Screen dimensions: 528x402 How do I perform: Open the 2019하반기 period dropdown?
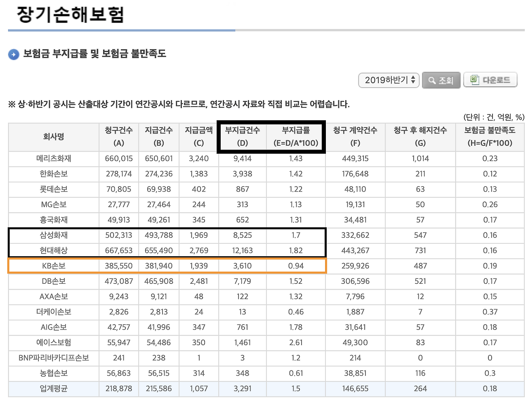click(x=386, y=80)
